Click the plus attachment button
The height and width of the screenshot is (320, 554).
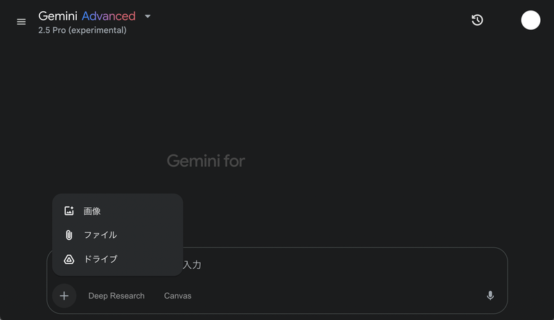(64, 296)
